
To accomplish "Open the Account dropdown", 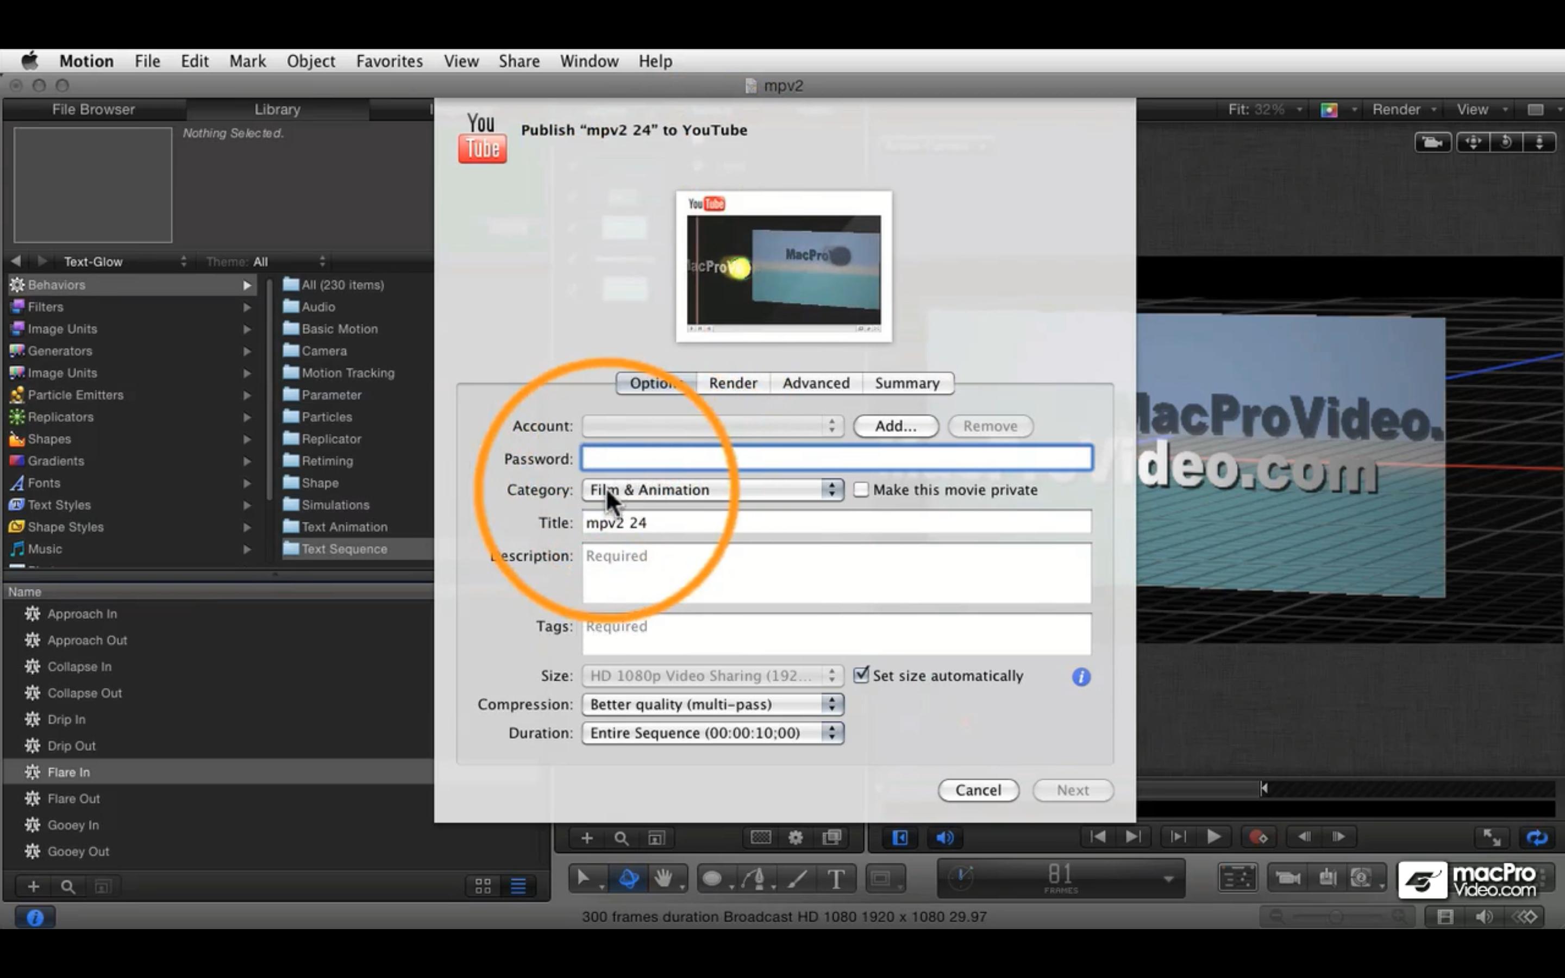I will point(712,425).
